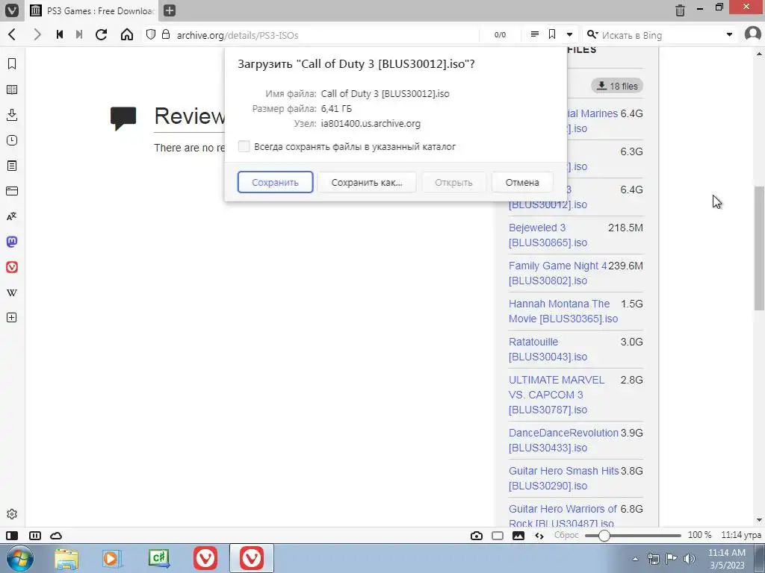
Task: Enable always save files to specified folder
Action: click(244, 146)
